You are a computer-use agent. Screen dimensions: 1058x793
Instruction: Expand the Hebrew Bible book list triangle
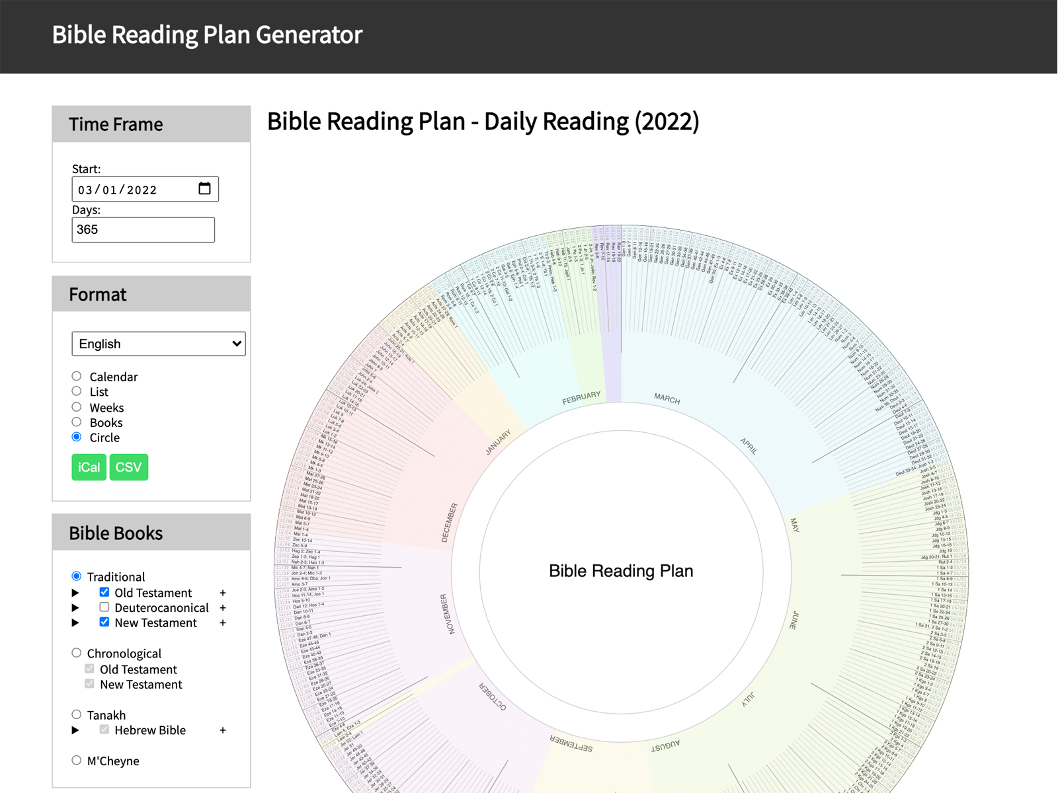pos(75,730)
